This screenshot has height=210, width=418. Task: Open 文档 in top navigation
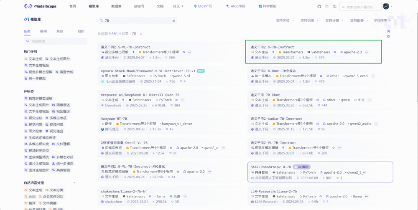tap(160, 6)
